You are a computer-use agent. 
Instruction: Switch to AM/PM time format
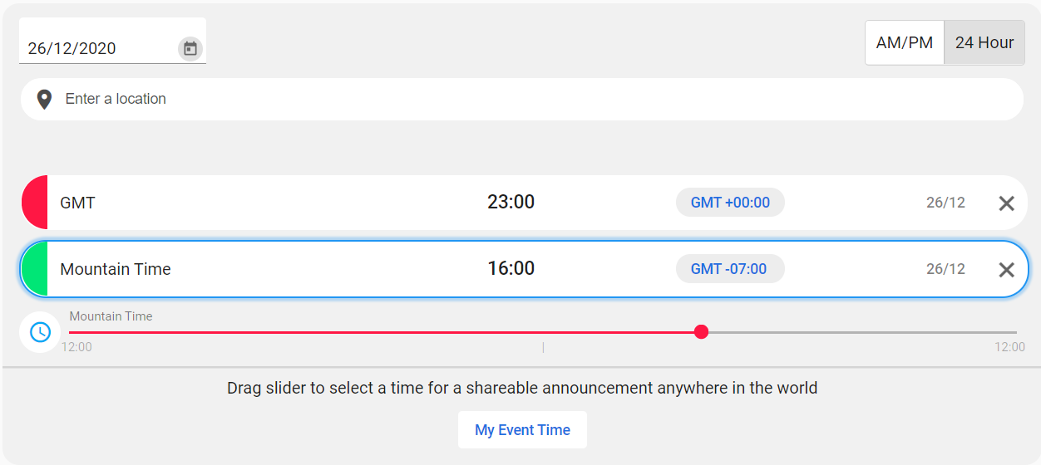[x=905, y=42]
